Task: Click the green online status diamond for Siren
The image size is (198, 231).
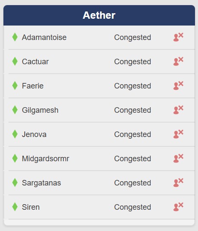Action: pyautogui.click(x=15, y=207)
